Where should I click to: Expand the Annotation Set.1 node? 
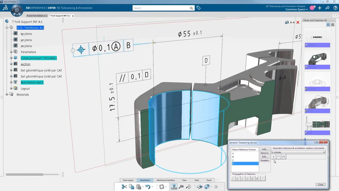pos(11,82)
